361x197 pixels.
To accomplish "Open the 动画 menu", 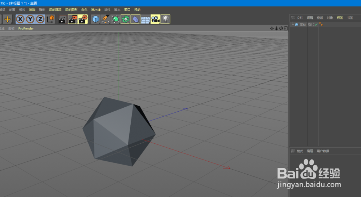I will 12,10.
